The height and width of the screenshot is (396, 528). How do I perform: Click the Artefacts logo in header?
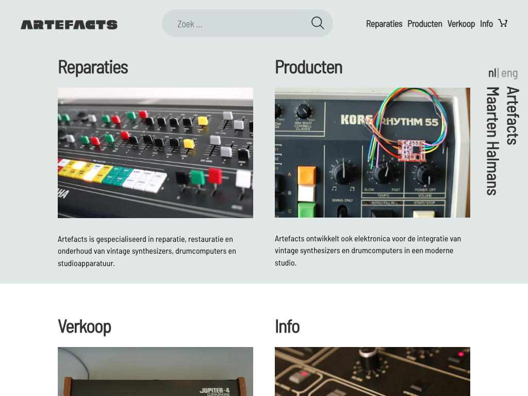[69, 24]
